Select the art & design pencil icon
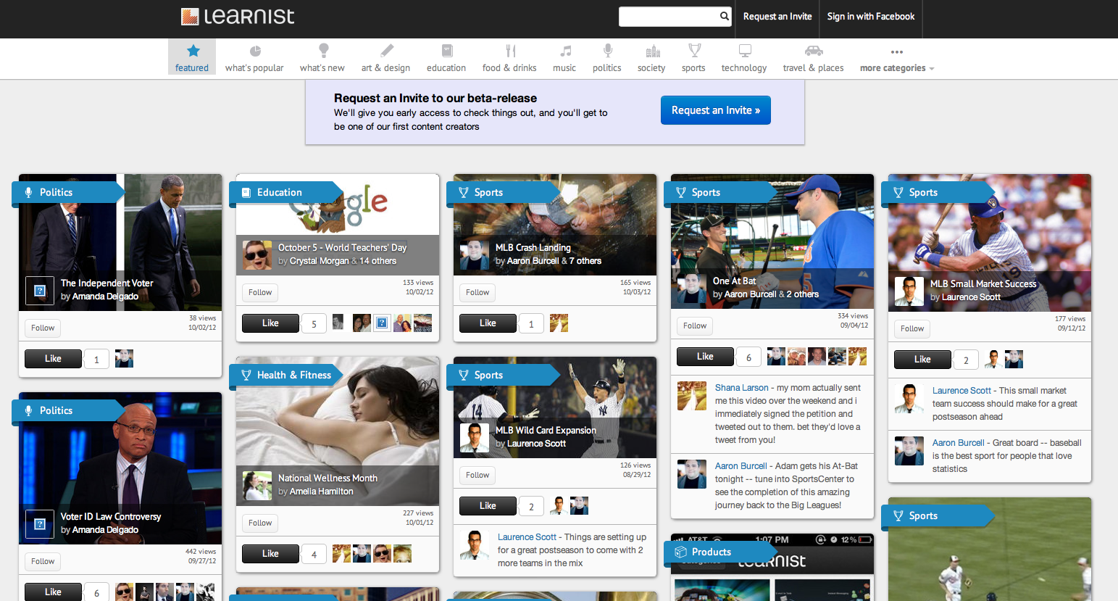Image resolution: width=1118 pixels, height=601 pixels. [x=387, y=51]
